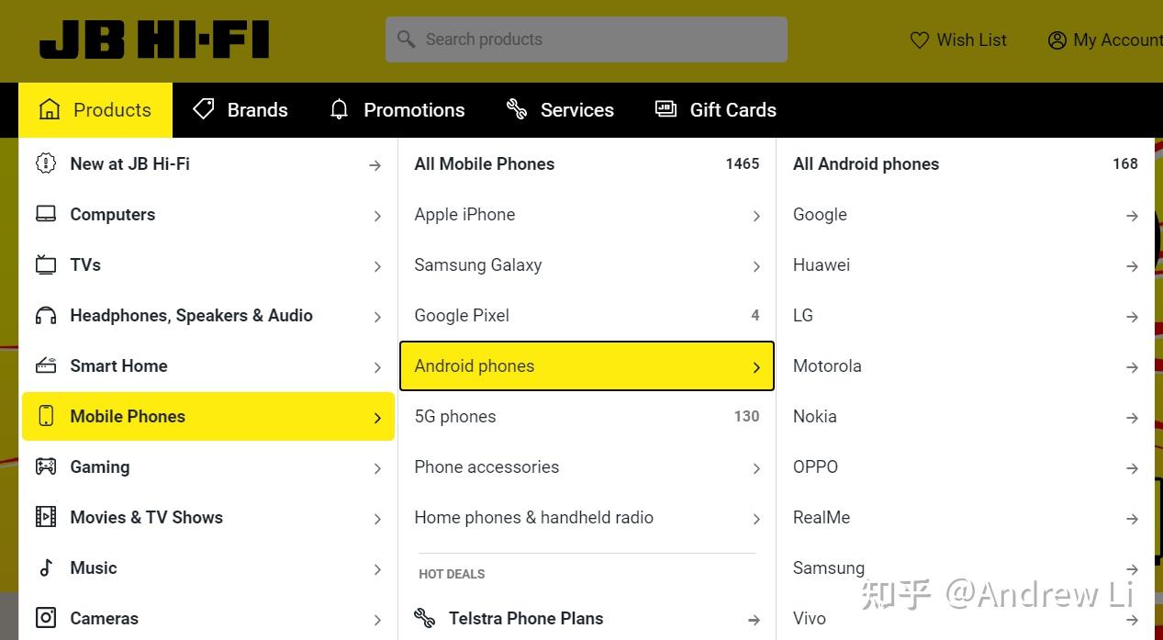1163x640 pixels.
Task: Click the Services wrench icon
Action: 517,109
